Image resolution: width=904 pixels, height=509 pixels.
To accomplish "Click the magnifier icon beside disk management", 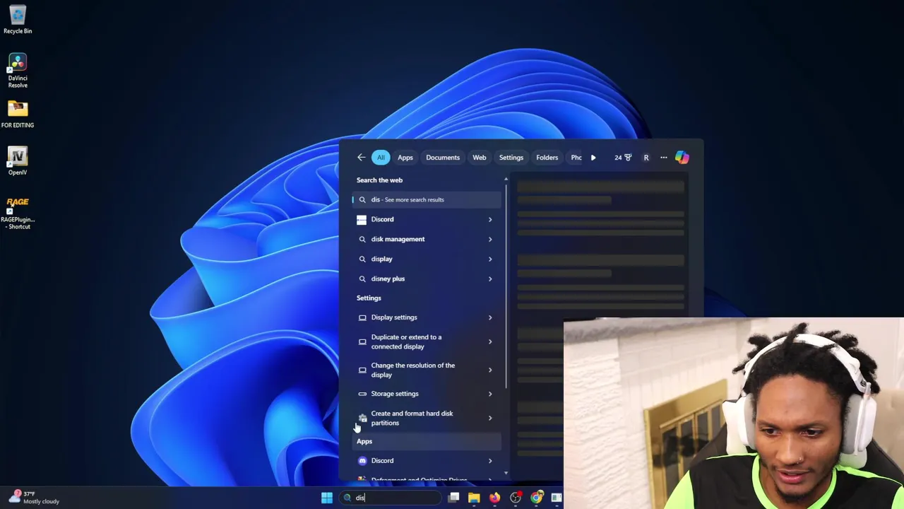I will 362,239.
